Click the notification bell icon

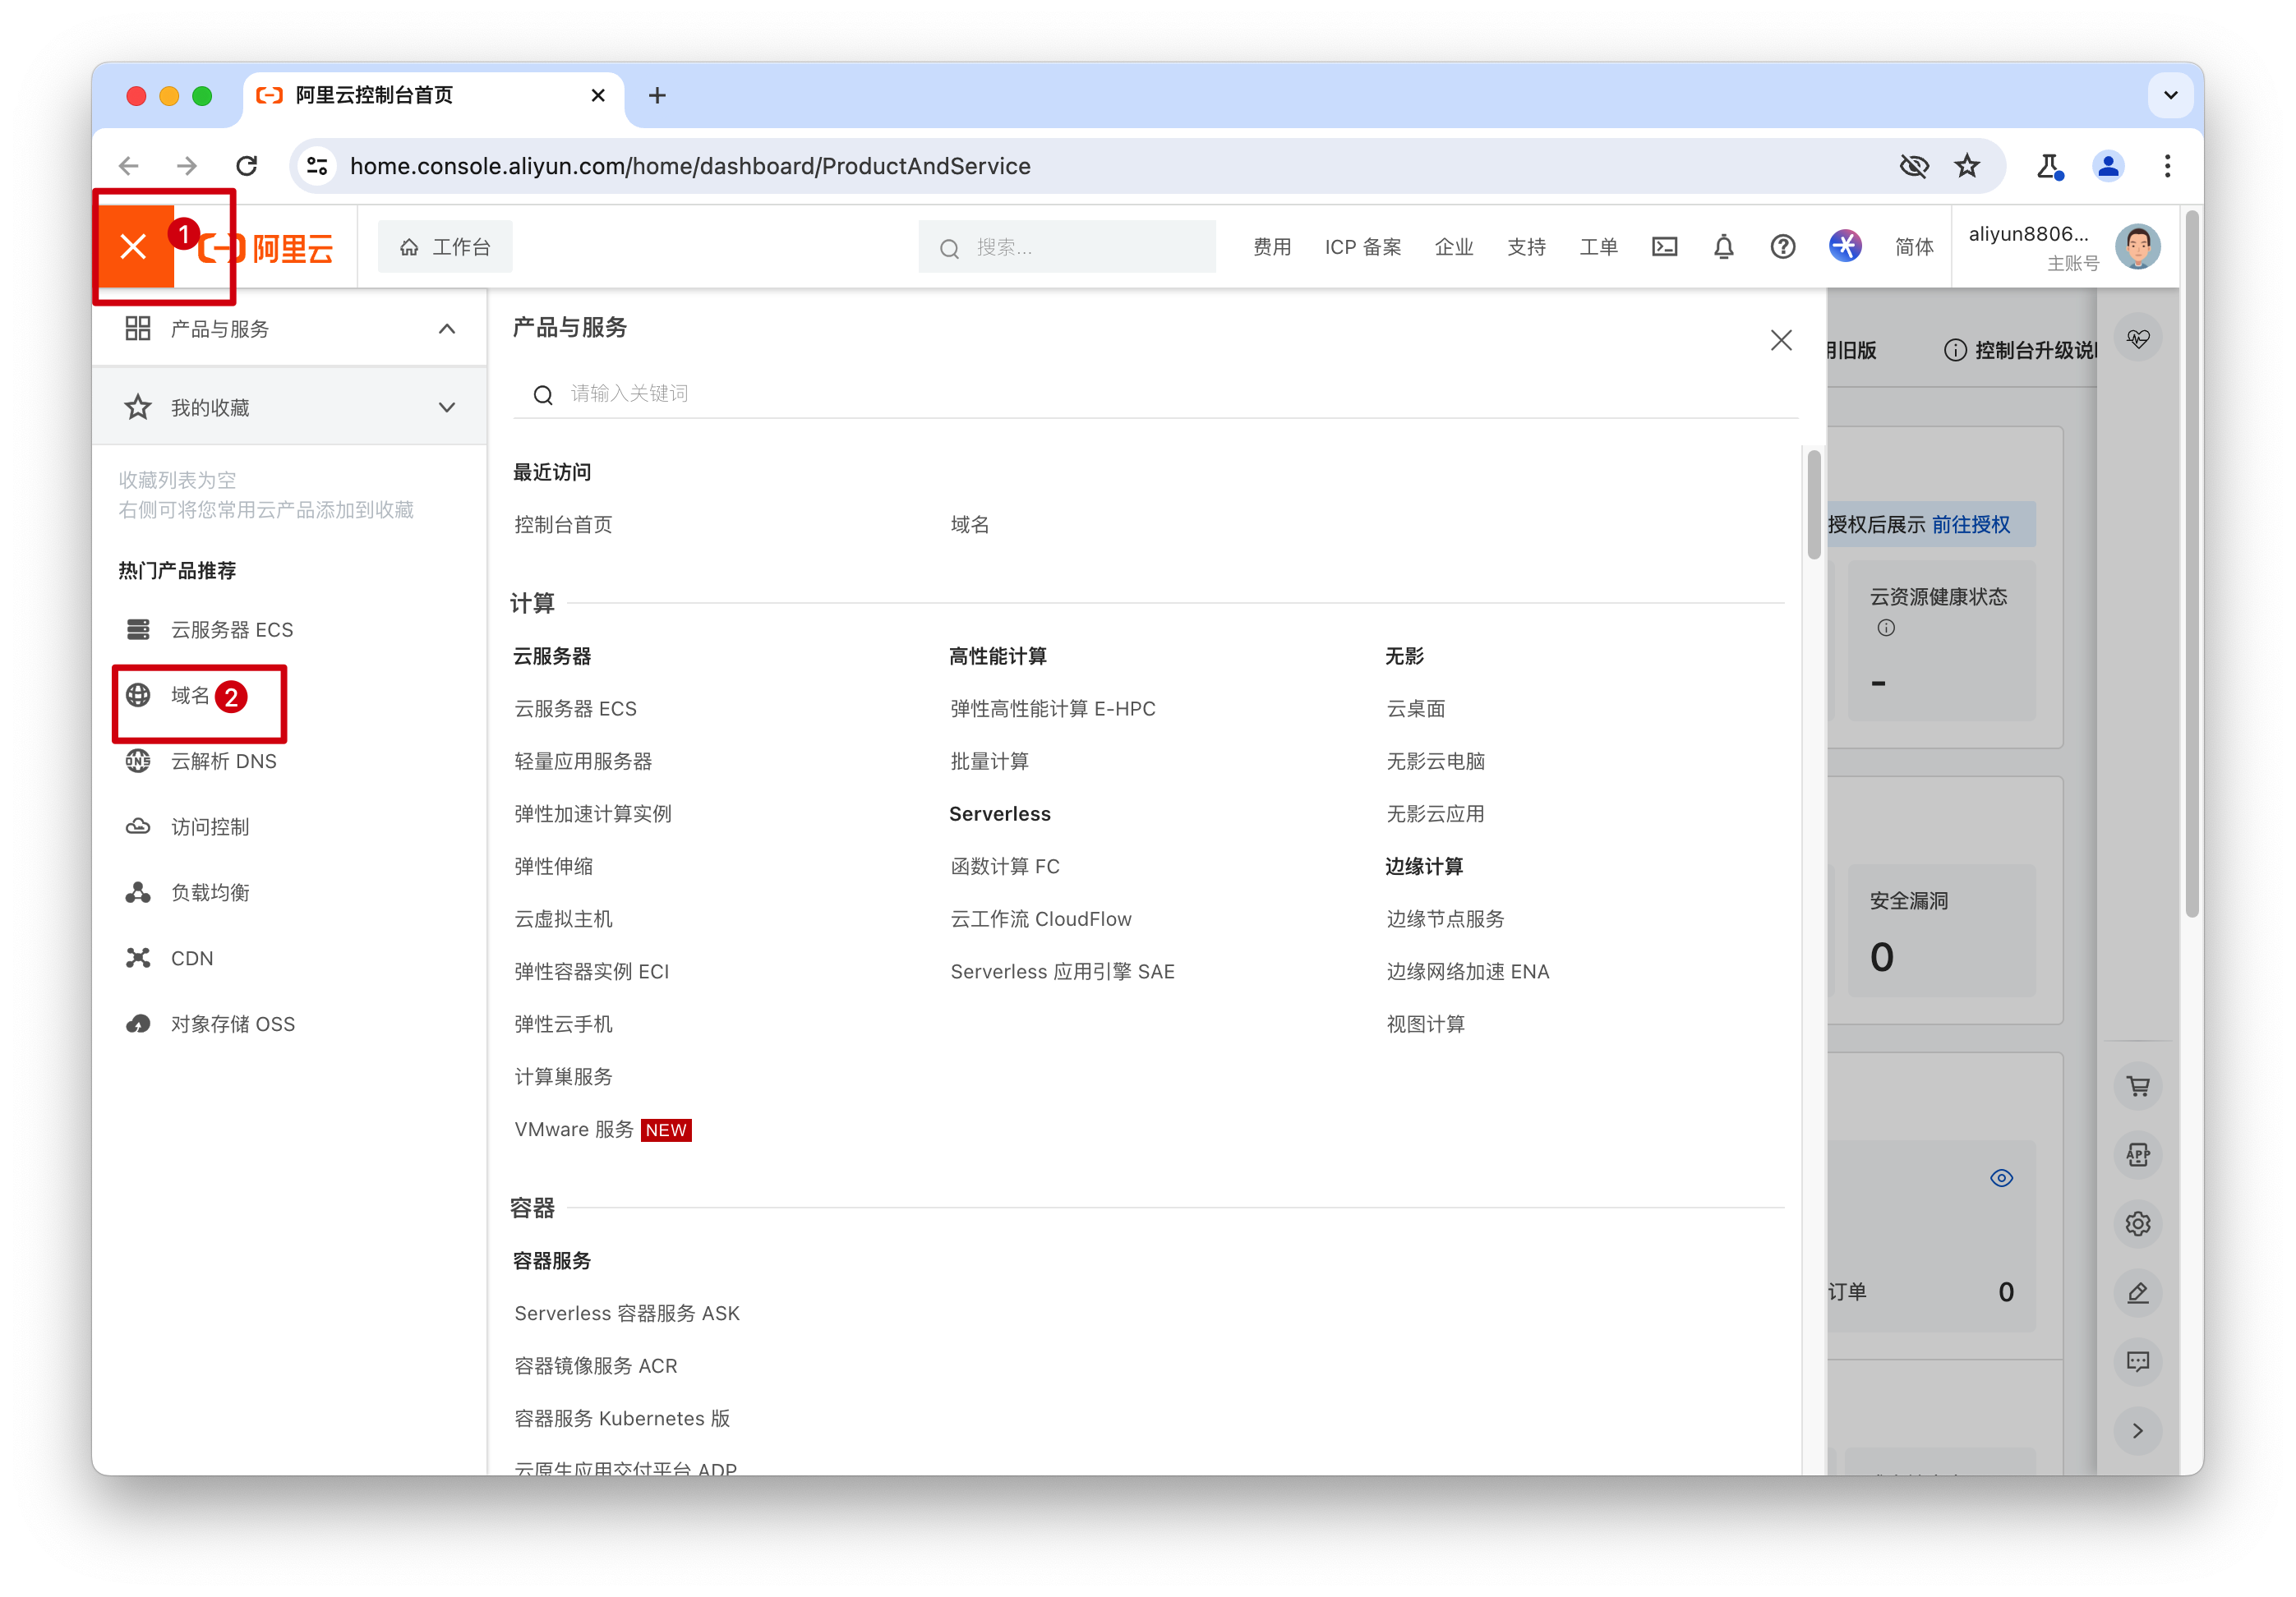click(x=1723, y=246)
